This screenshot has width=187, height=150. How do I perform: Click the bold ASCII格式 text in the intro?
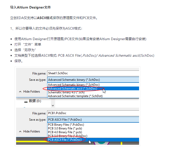coord(43,18)
